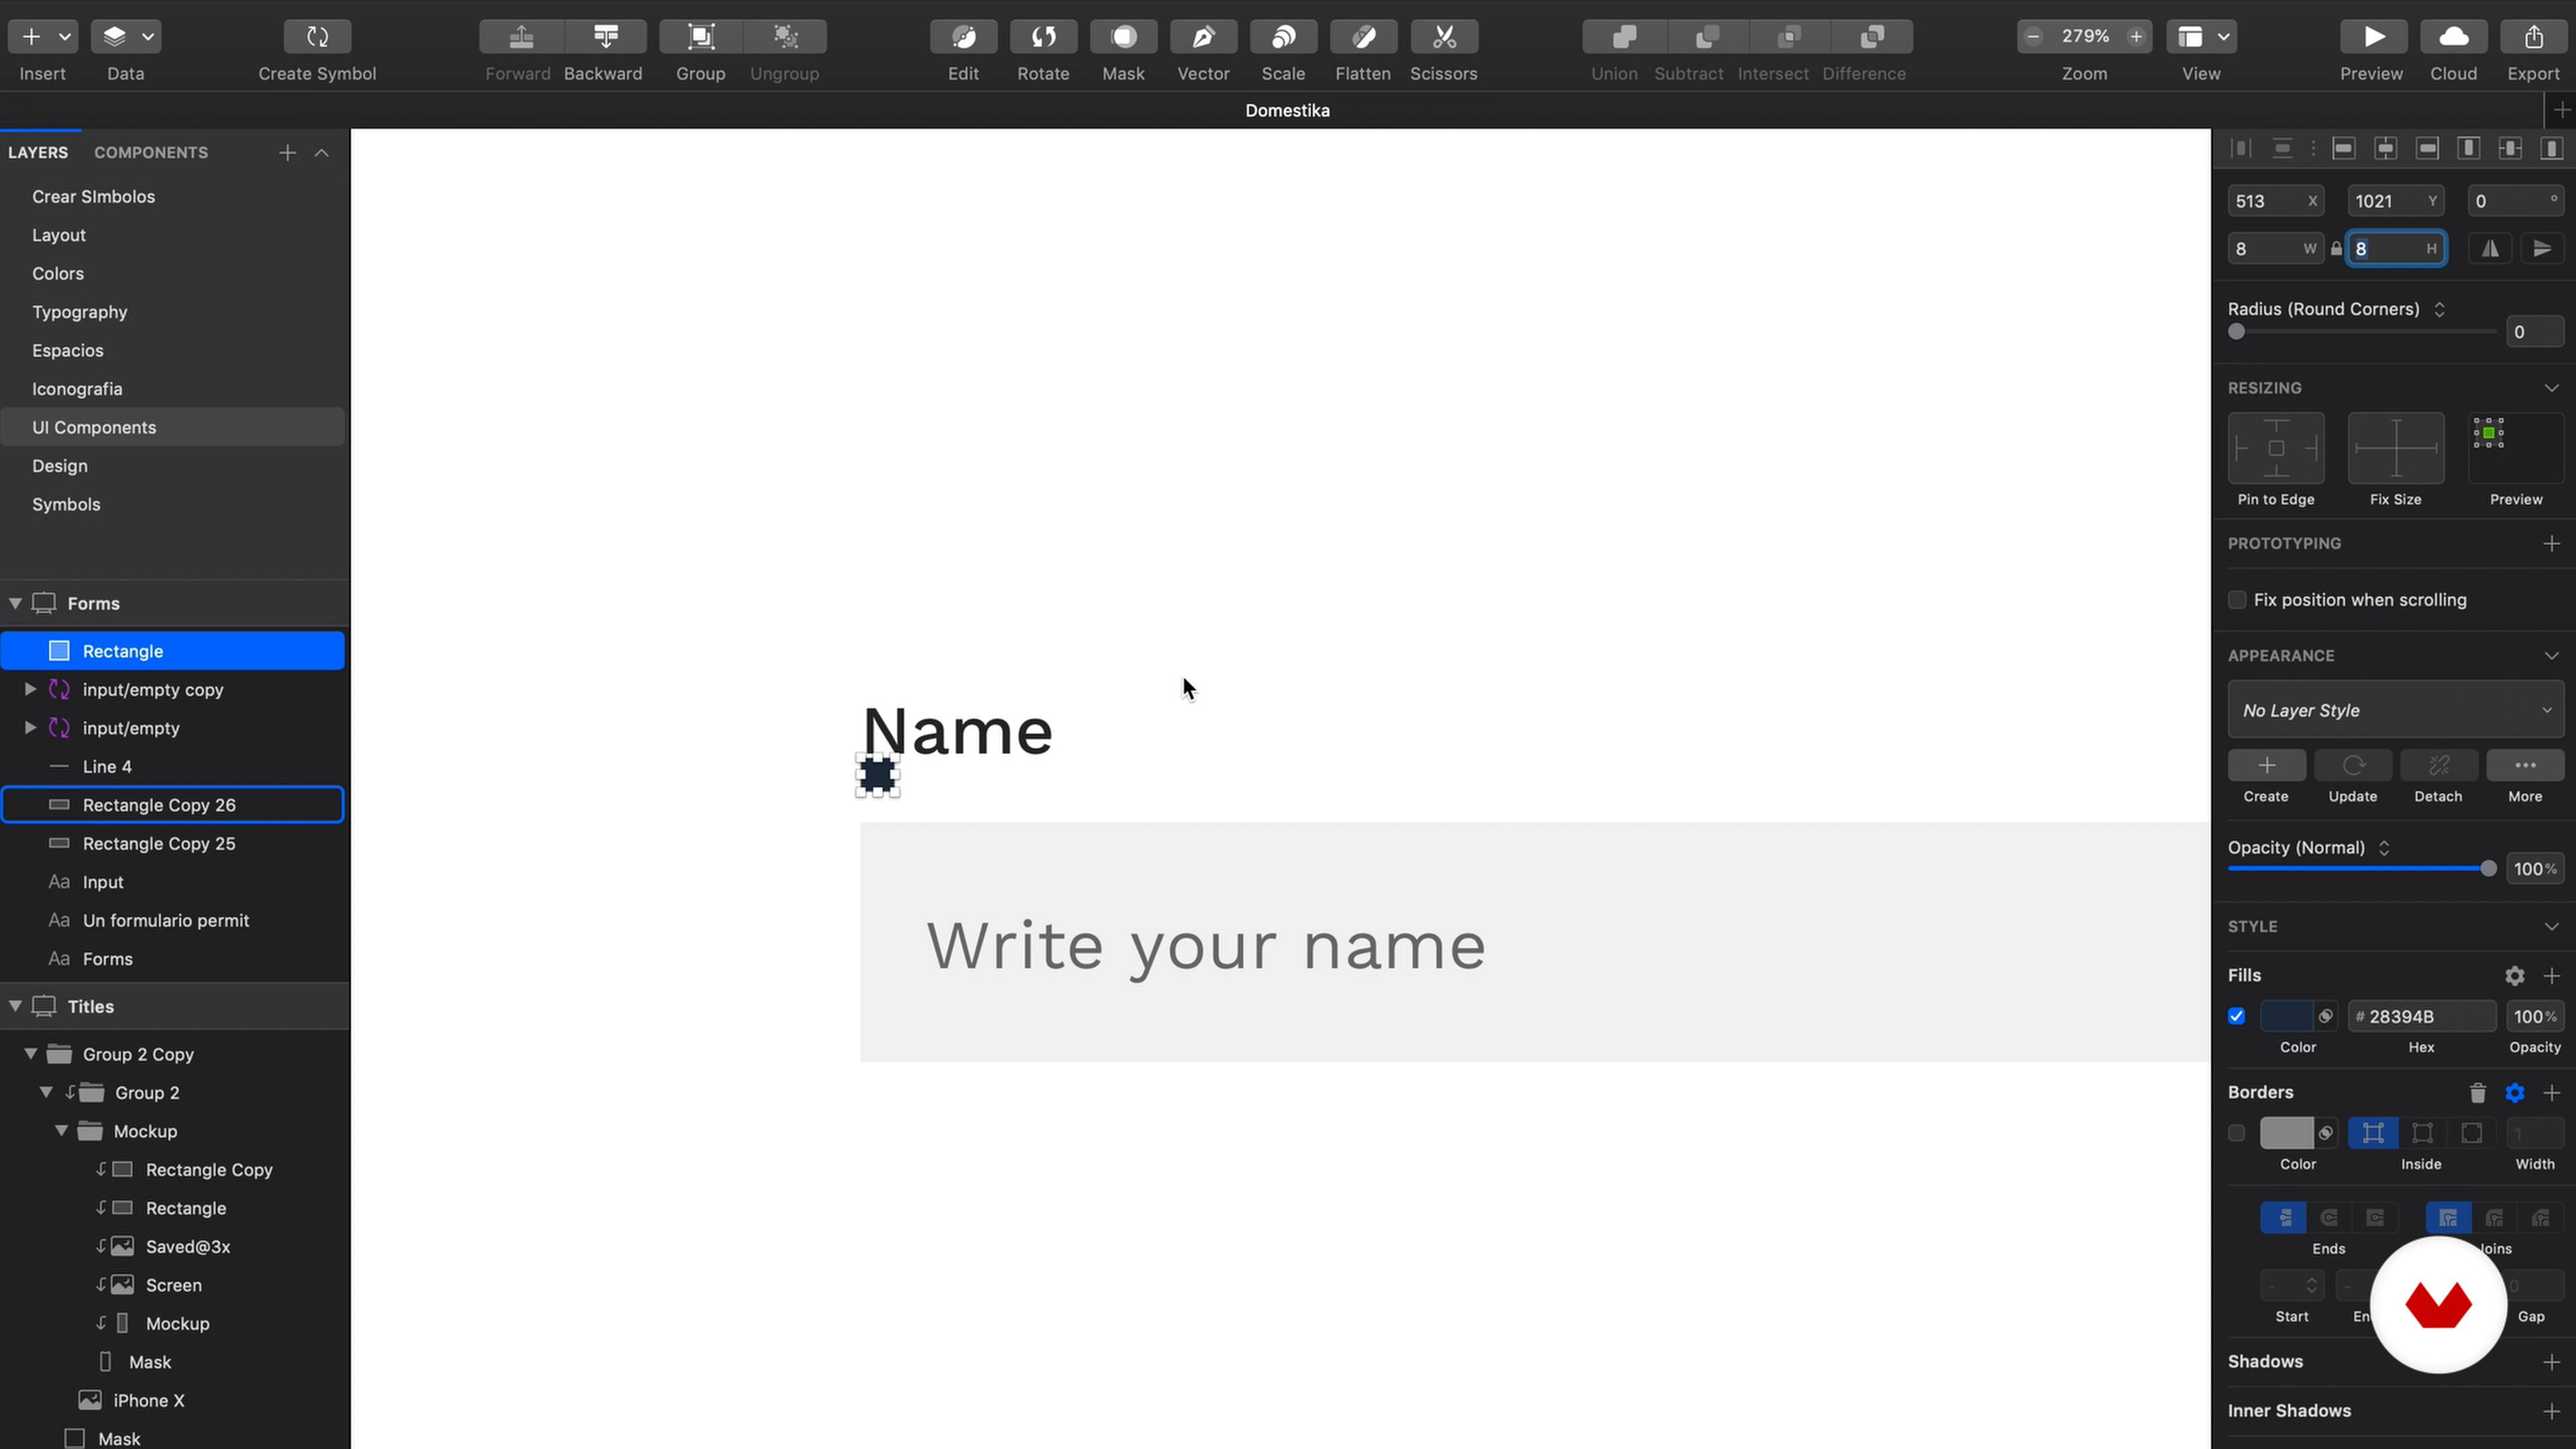This screenshot has width=2576, height=1449.
Task: Select the Edit tool
Action: pos(963,37)
